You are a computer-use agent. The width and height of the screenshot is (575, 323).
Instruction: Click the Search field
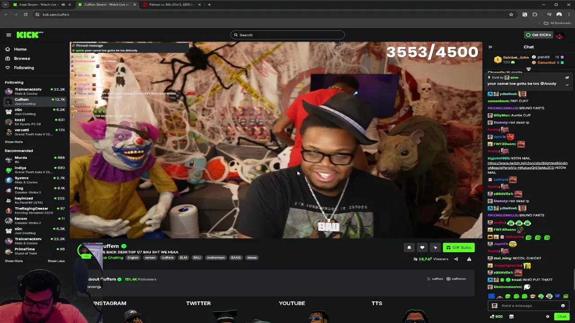click(287, 35)
